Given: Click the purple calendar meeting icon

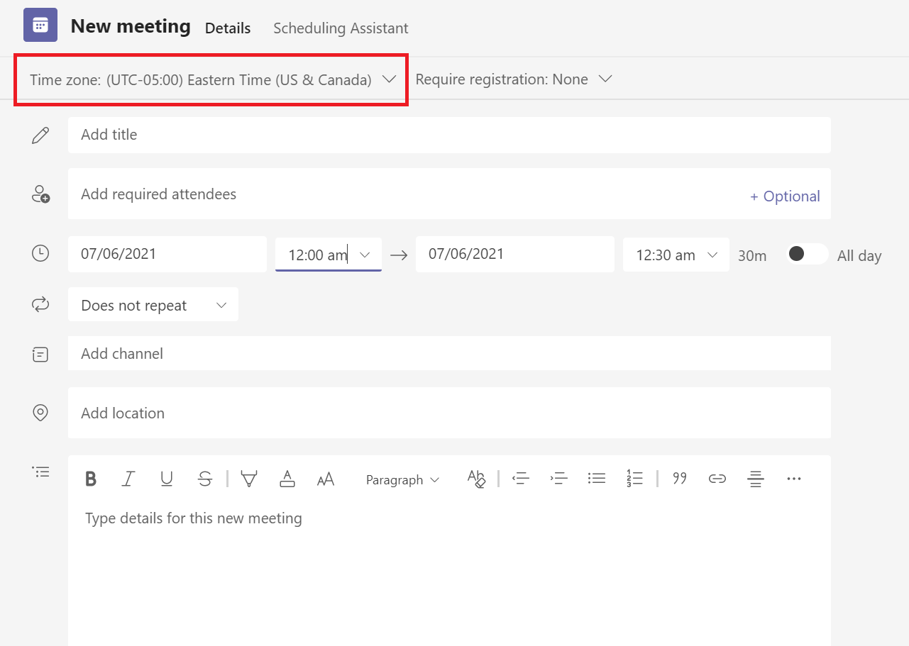Looking at the screenshot, I should (40, 26).
